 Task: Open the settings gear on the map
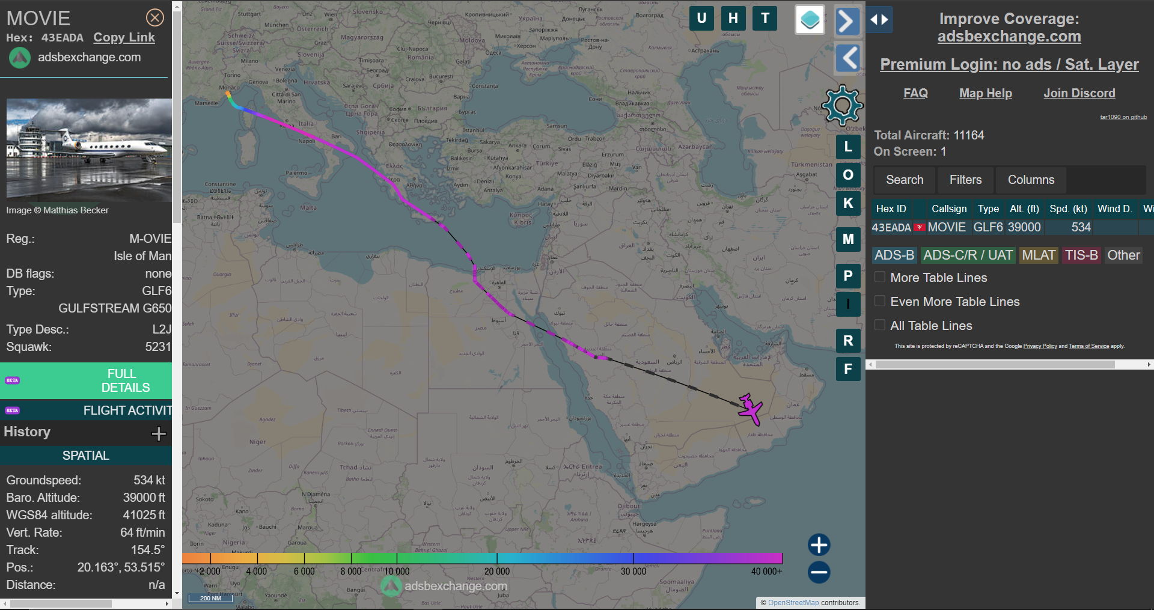[x=843, y=106]
